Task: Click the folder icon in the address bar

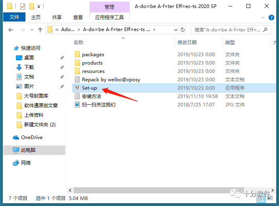Action: pos(50,29)
